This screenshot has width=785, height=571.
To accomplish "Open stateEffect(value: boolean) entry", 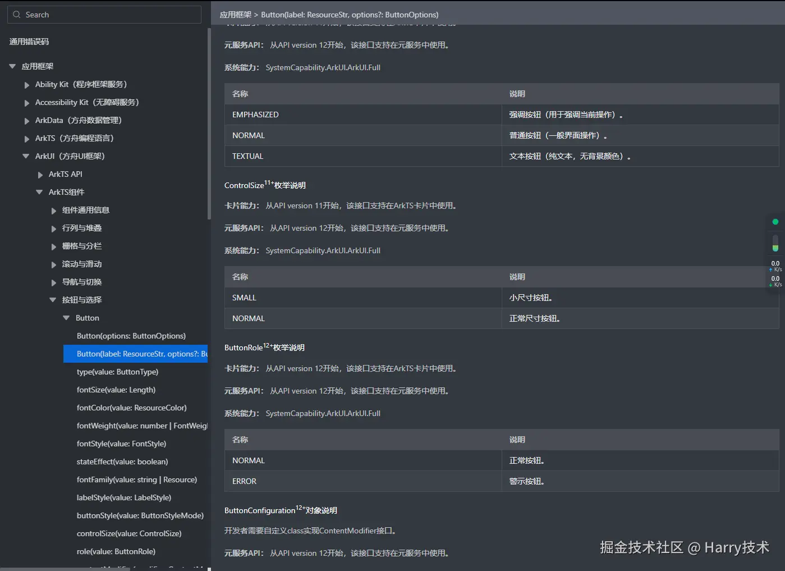I will [122, 462].
